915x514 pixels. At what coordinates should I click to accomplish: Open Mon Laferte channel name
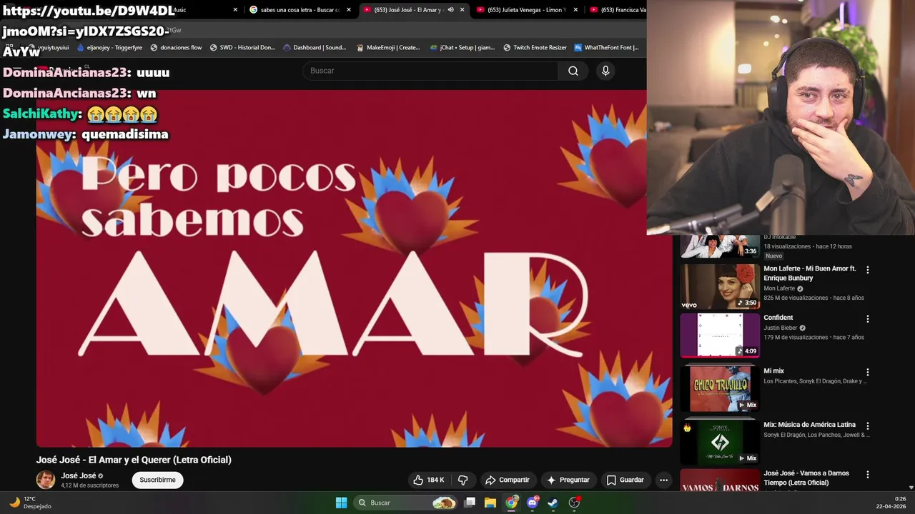[779, 288]
